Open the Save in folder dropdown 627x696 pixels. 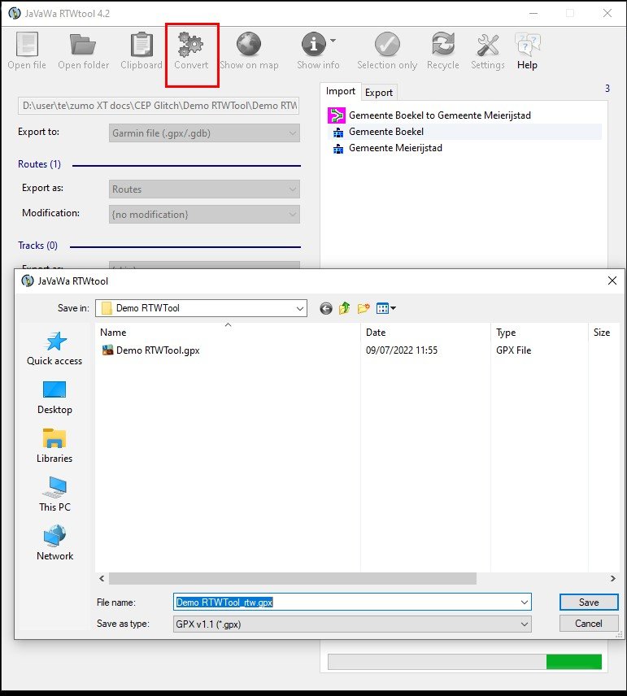[201, 308]
